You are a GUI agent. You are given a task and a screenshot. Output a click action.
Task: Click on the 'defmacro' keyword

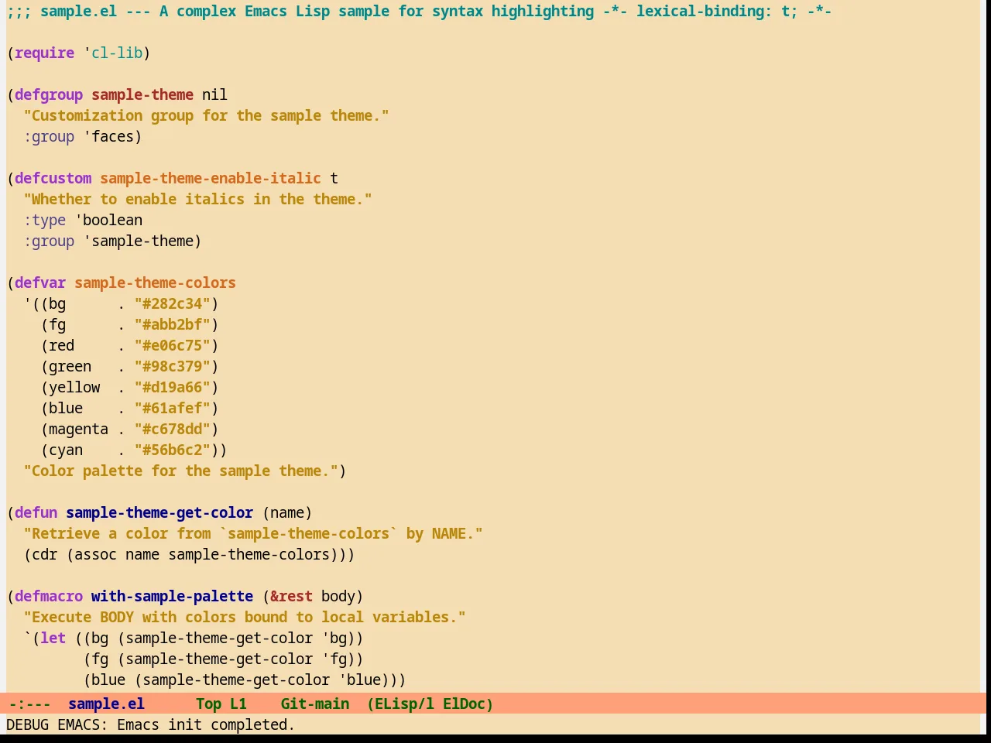click(x=49, y=596)
